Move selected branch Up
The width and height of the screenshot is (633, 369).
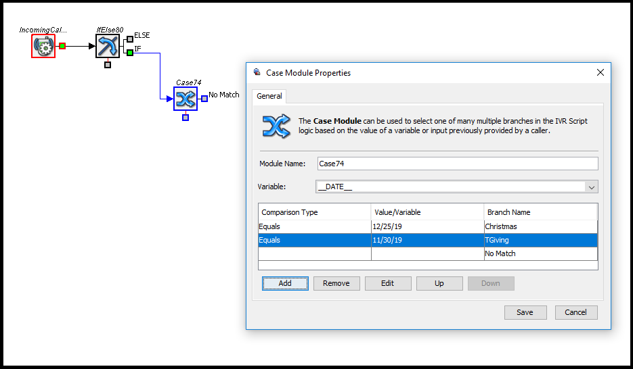(439, 283)
